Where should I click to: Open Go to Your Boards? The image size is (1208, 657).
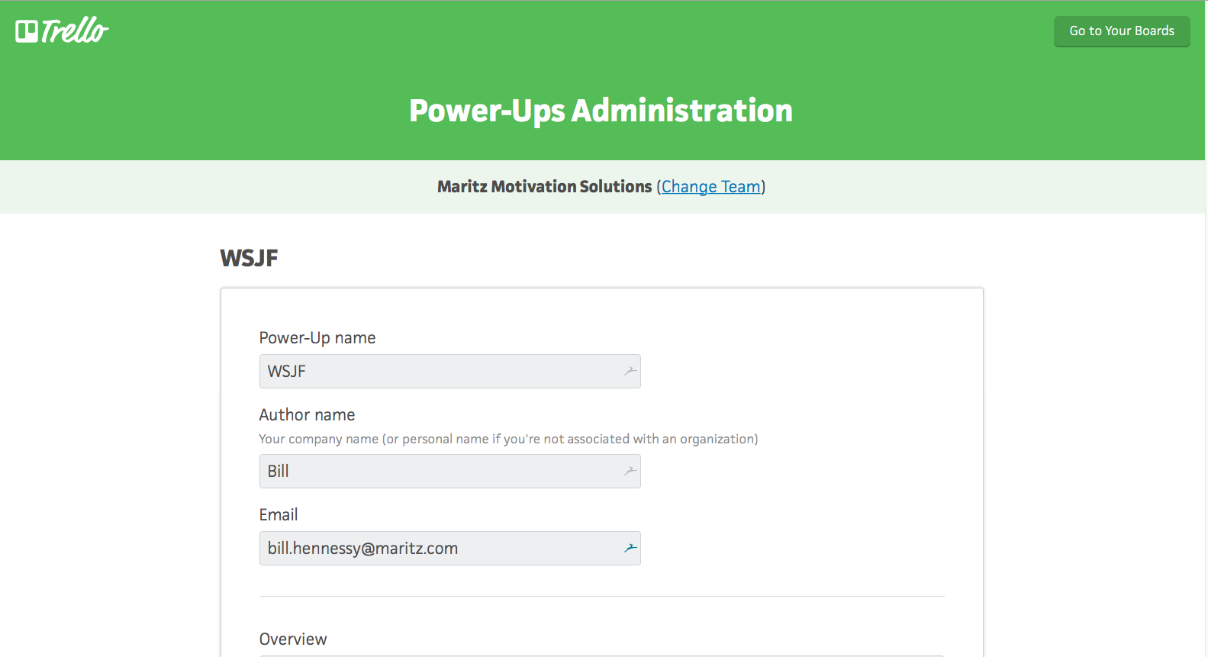1122,31
